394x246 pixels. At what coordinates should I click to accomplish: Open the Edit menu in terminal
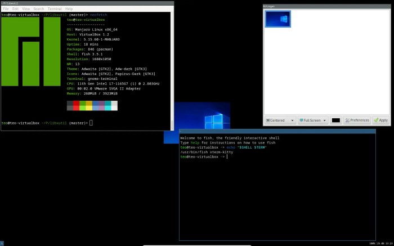coord(15,9)
